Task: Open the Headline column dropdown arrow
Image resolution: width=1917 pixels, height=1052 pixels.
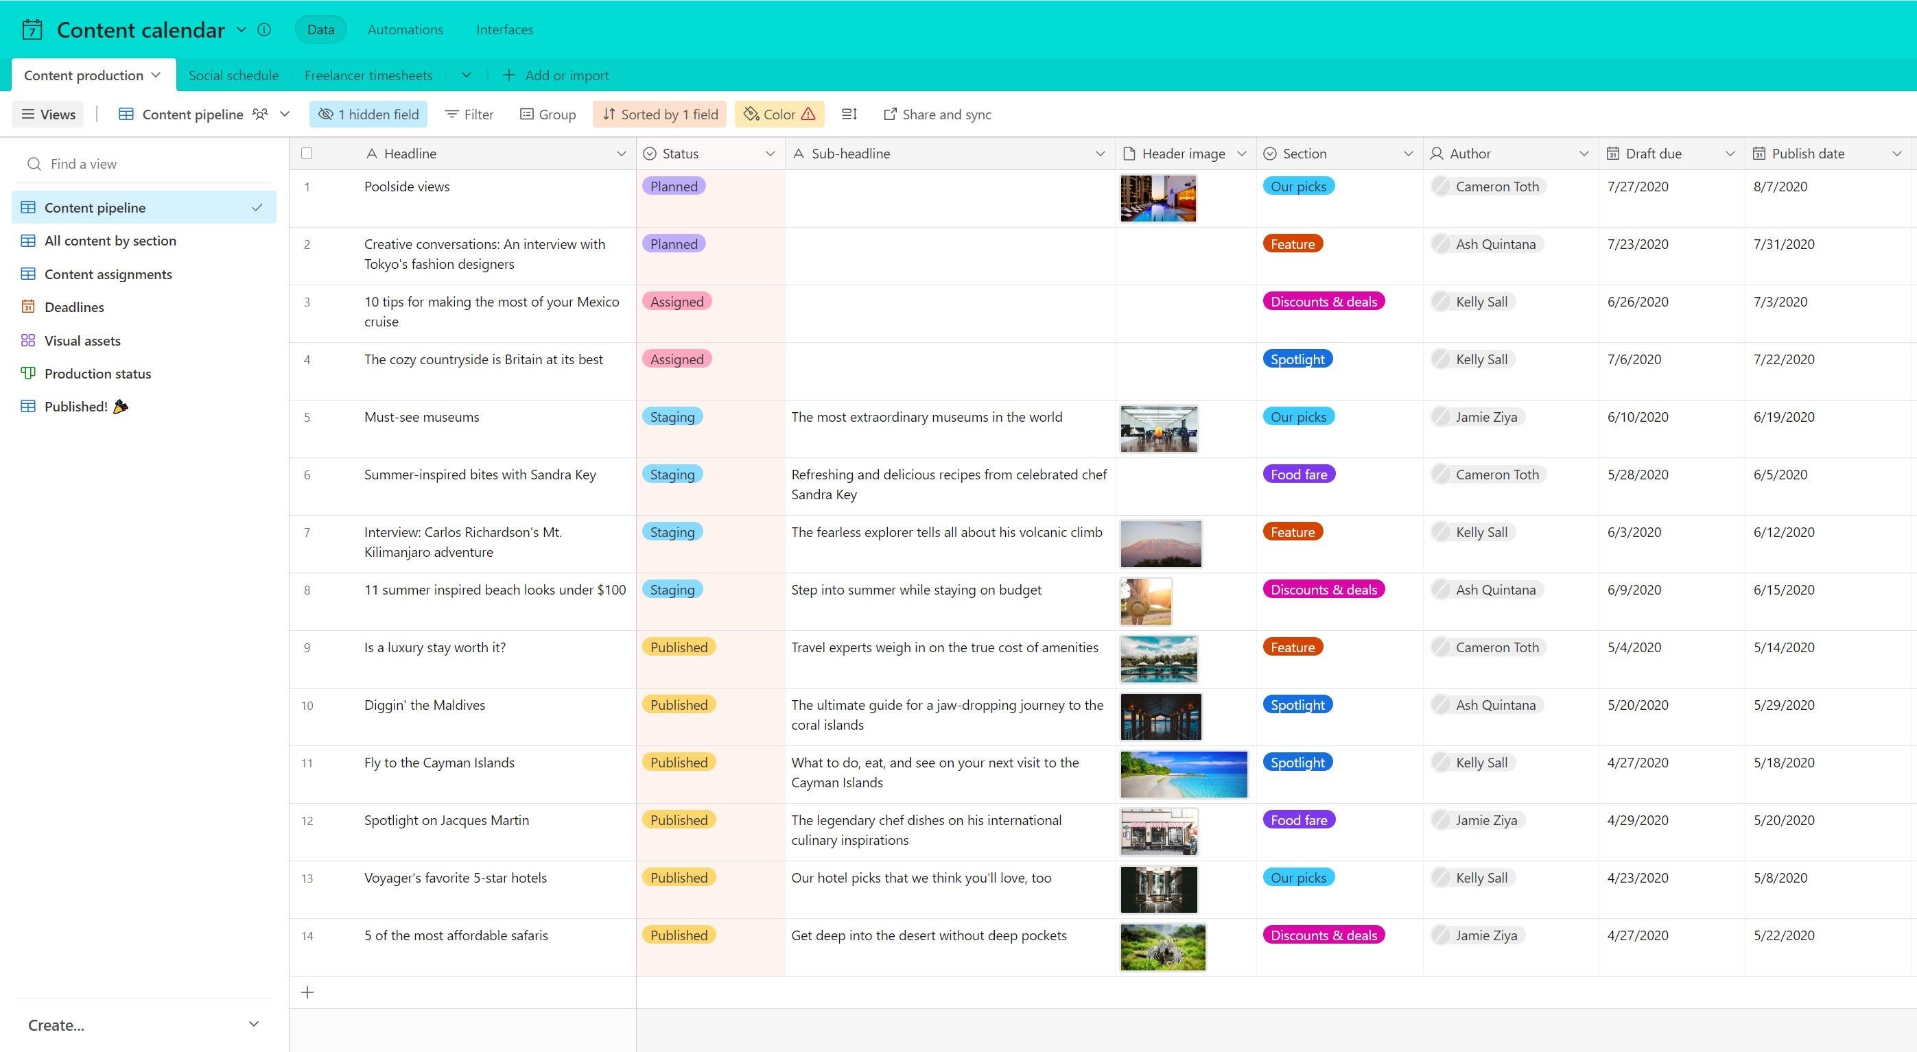Action: (x=622, y=153)
